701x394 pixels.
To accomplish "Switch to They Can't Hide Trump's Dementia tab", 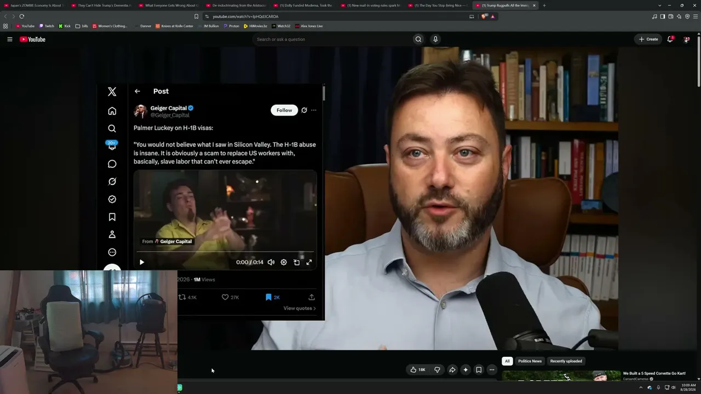I will [x=101, y=5].
